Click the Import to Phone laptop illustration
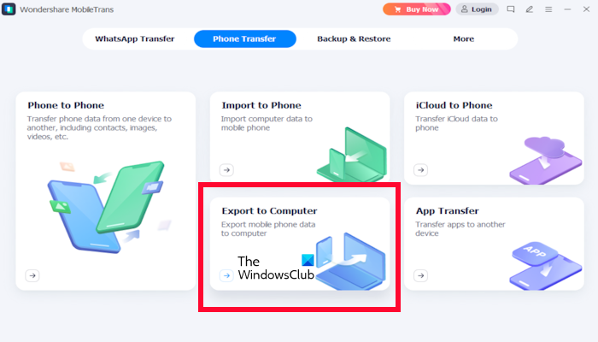 (x=352, y=155)
